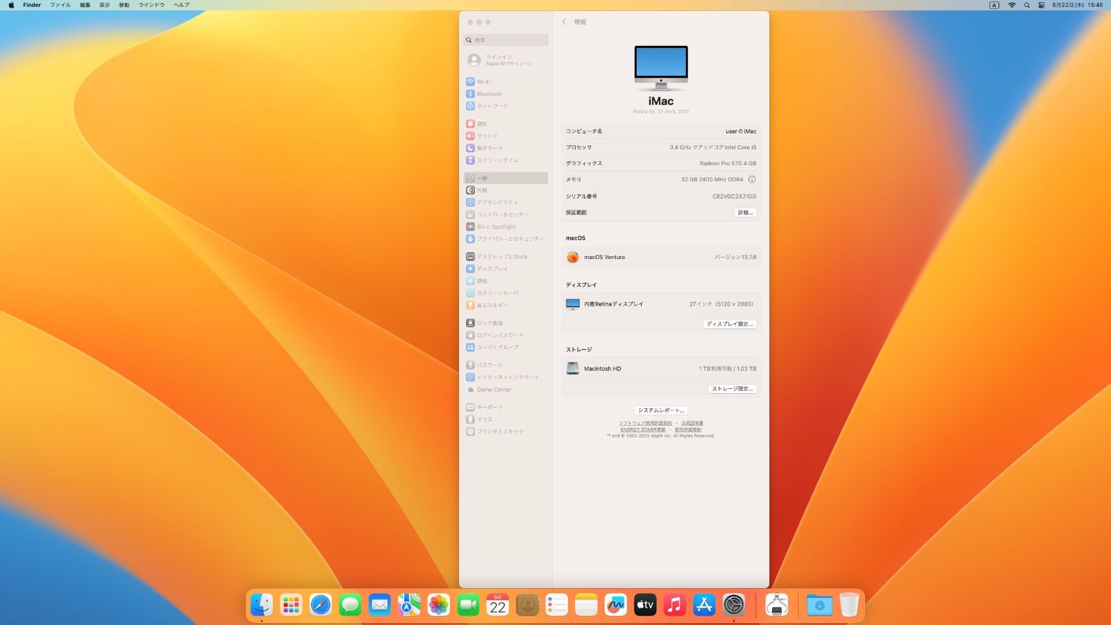Open the ファイル menu
Screen dimensions: 1111x625
click(60, 5)
